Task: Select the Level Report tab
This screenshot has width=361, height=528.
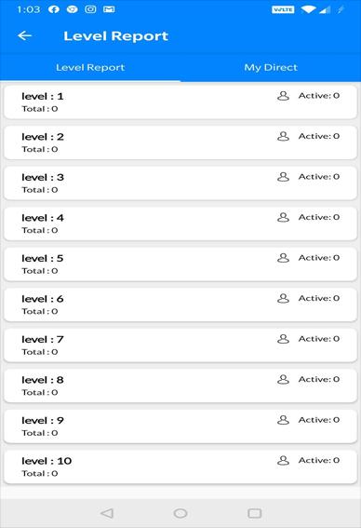Action: 90,67
